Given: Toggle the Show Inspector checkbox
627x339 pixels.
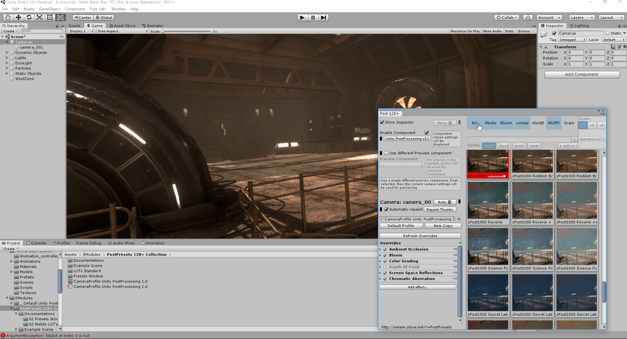Looking at the screenshot, I should click(x=382, y=122).
